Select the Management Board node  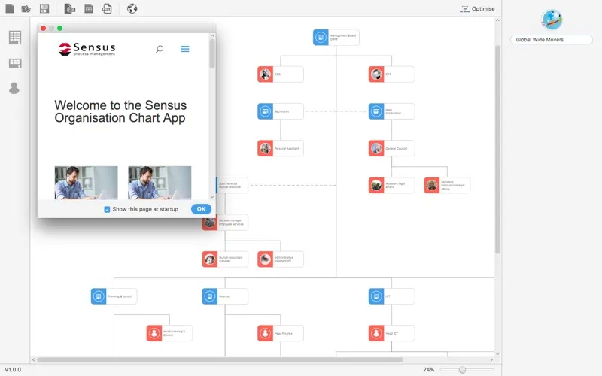[x=336, y=36]
